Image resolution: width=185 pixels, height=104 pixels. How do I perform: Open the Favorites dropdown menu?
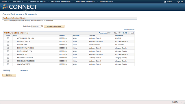click(x=5, y=1)
